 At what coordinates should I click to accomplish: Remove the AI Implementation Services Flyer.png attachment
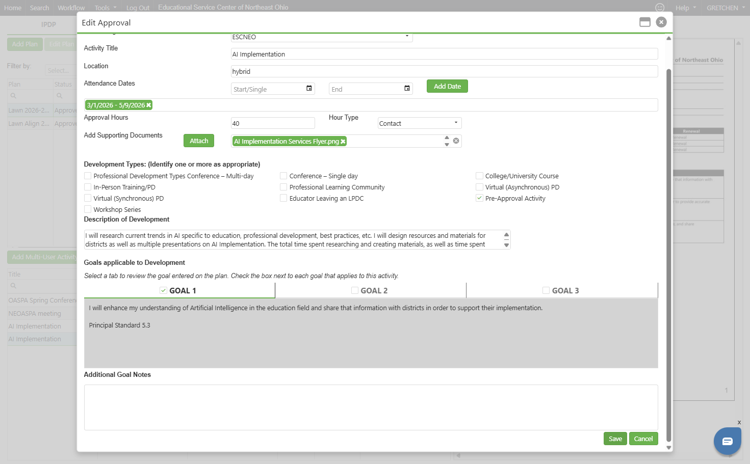click(x=343, y=142)
